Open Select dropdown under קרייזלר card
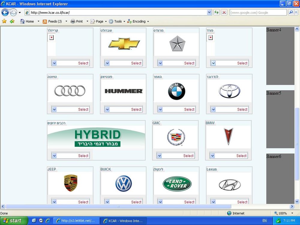This screenshot has height=225, width=300. tap(70, 63)
